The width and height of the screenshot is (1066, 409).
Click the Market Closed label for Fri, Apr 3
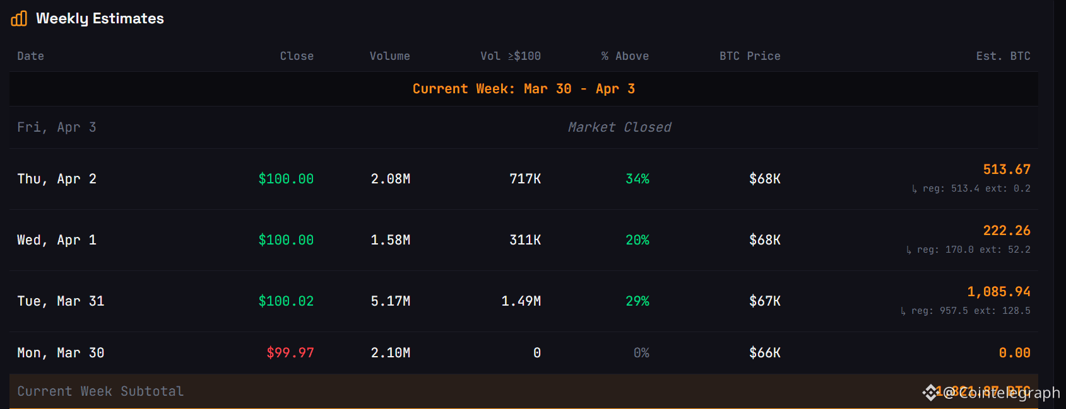619,127
